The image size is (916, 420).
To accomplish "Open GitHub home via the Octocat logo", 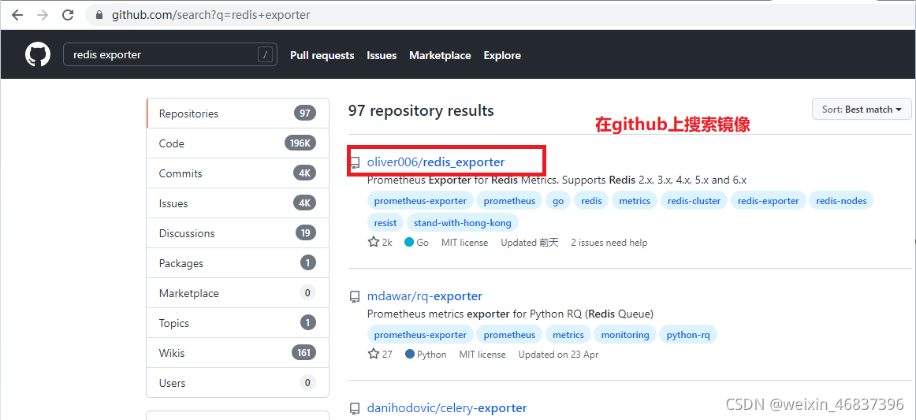I will 38,55.
